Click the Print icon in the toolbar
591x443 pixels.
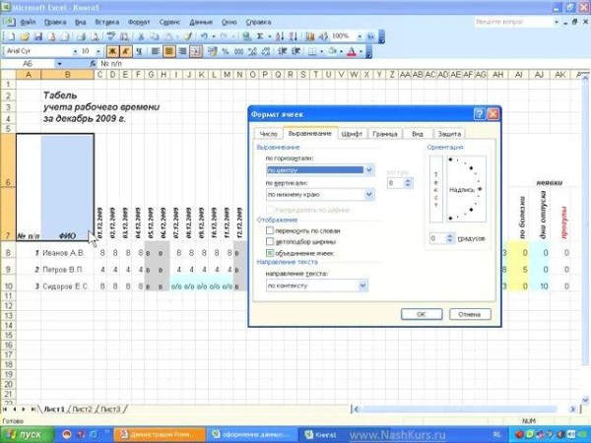[81, 36]
